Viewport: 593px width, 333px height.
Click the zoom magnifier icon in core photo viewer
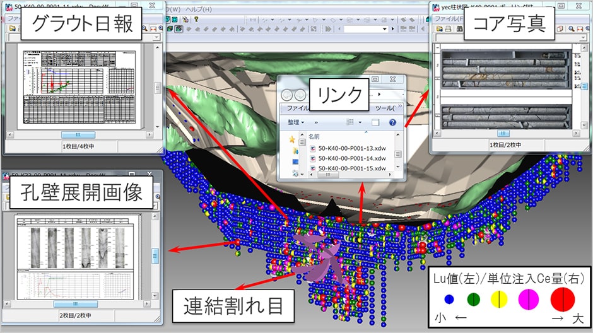571,29
